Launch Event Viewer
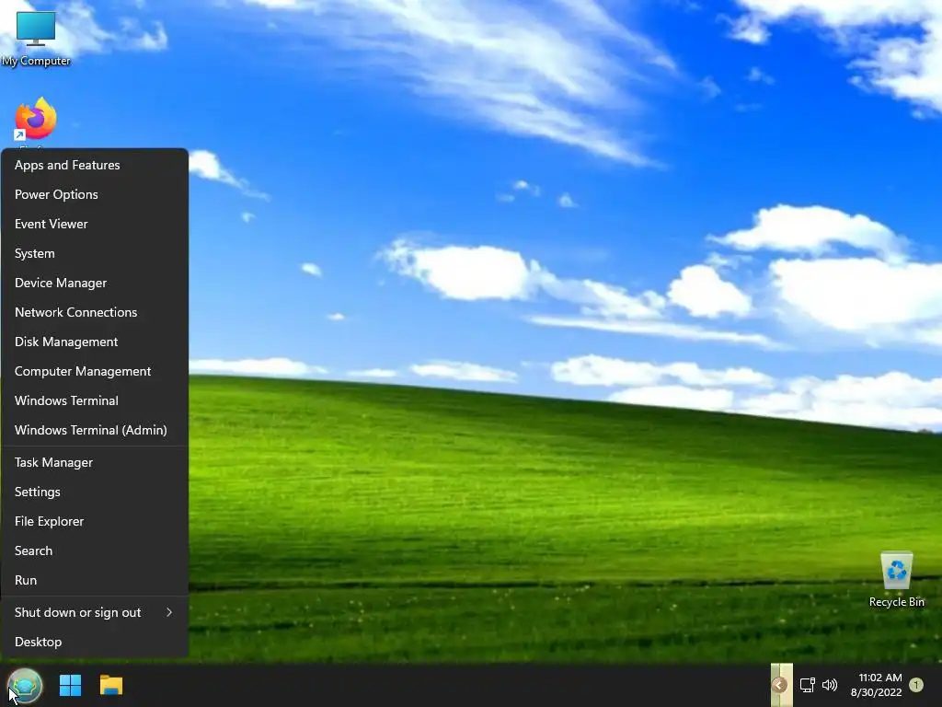The width and height of the screenshot is (942, 707). 95,224
